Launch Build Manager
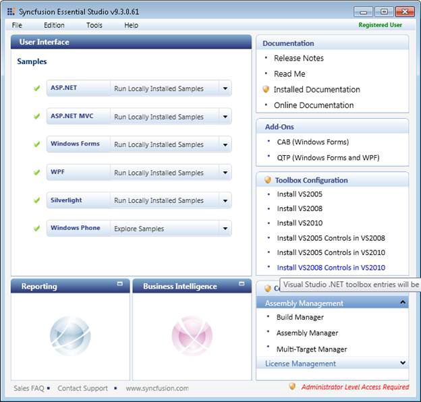The image size is (421, 402). [300, 317]
